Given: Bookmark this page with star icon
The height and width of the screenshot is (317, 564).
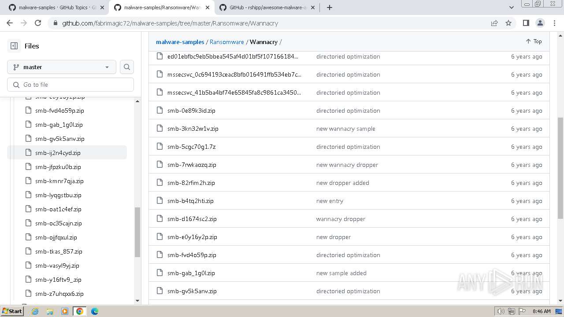Looking at the screenshot, I should pyautogui.click(x=508, y=23).
